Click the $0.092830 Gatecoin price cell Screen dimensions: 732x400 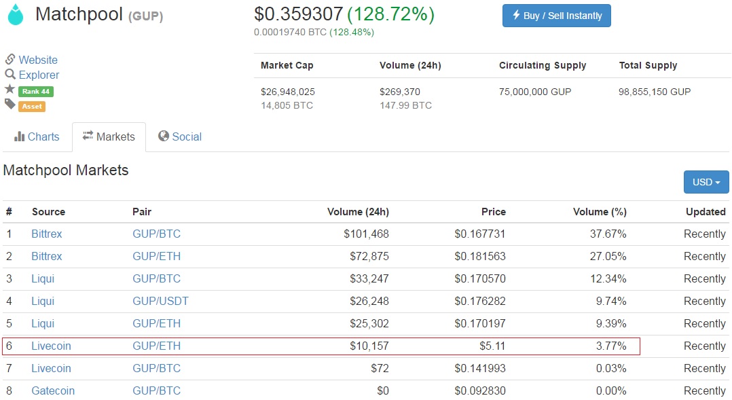coord(480,390)
